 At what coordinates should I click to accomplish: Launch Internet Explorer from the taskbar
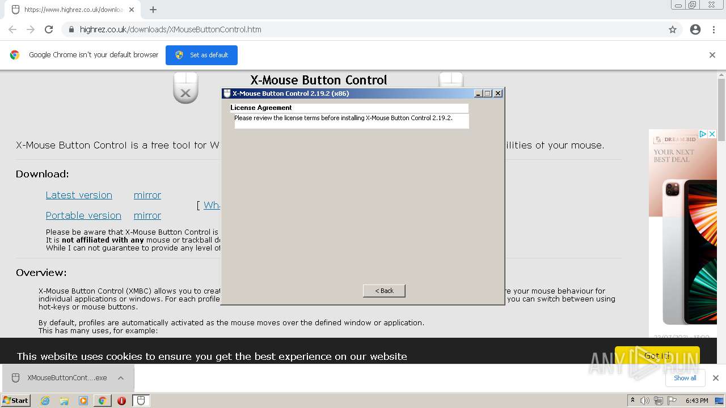(45, 401)
